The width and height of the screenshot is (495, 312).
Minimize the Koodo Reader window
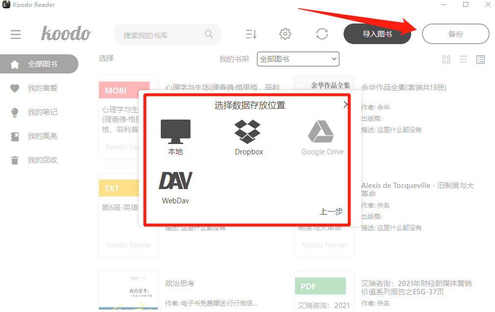click(444, 4)
